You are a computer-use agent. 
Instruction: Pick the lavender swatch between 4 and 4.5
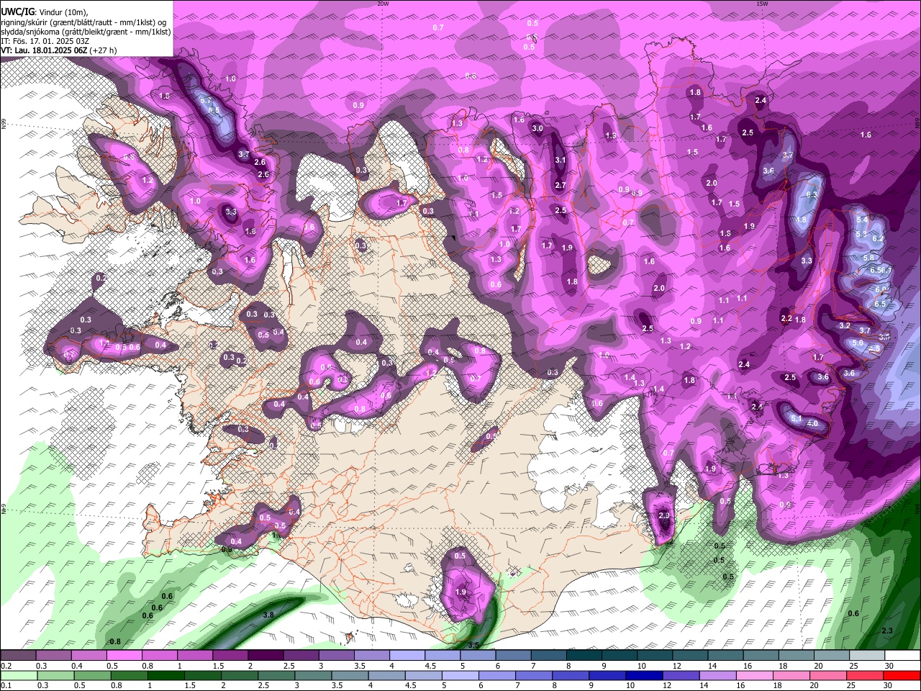click(x=407, y=655)
